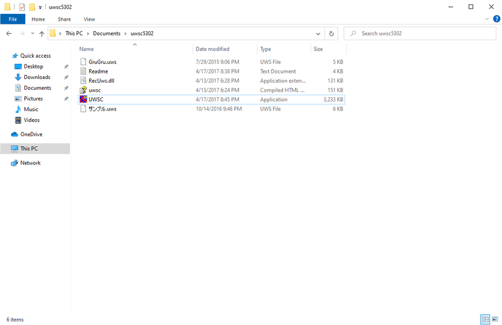The height and width of the screenshot is (325, 502).
Task: Switch to large thumbnails view icon
Action: (x=495, y=319)
